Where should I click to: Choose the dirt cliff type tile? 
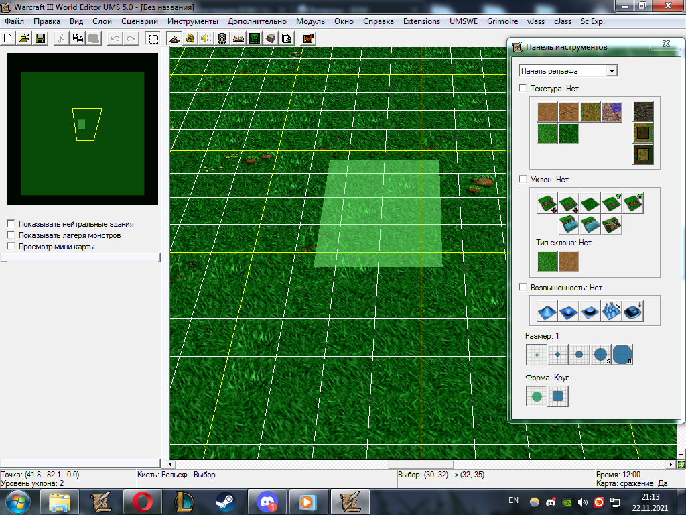[568, 262]
